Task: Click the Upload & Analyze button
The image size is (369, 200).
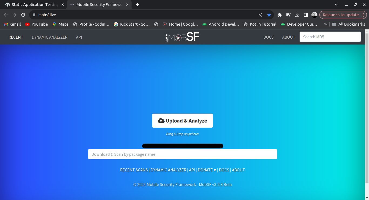Action: [x=182, y=121]
